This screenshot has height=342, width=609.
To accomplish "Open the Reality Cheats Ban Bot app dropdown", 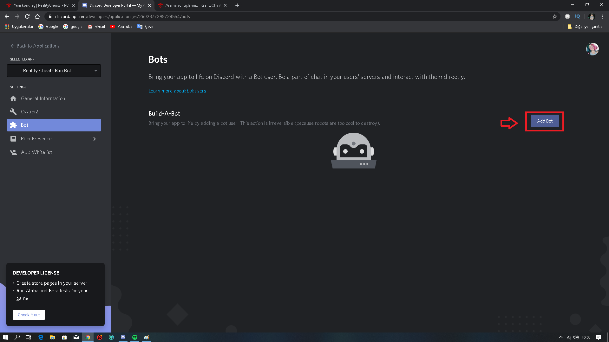I will (54, 71).
